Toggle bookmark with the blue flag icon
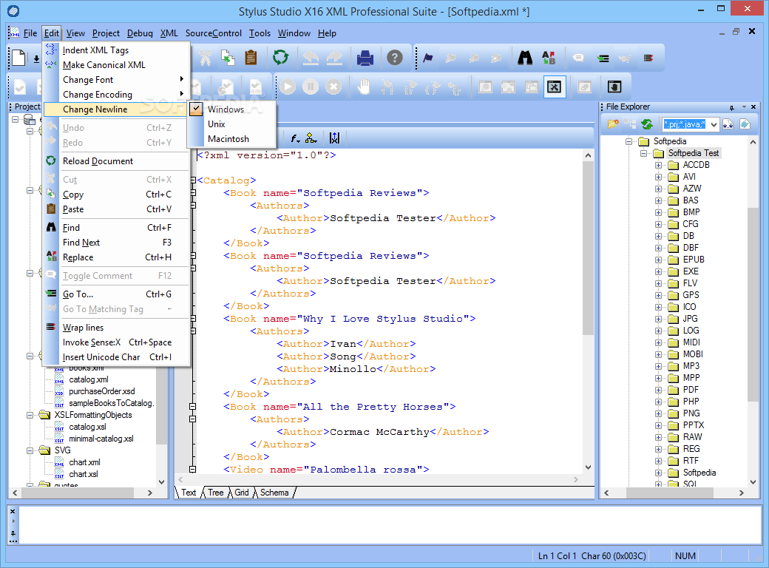Viewport: 769px width, 568px height. point(427,58)
